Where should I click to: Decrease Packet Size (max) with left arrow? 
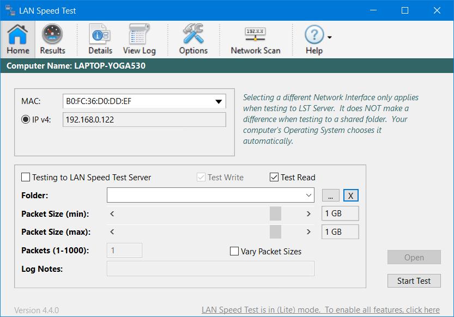(x=112, y=231)
